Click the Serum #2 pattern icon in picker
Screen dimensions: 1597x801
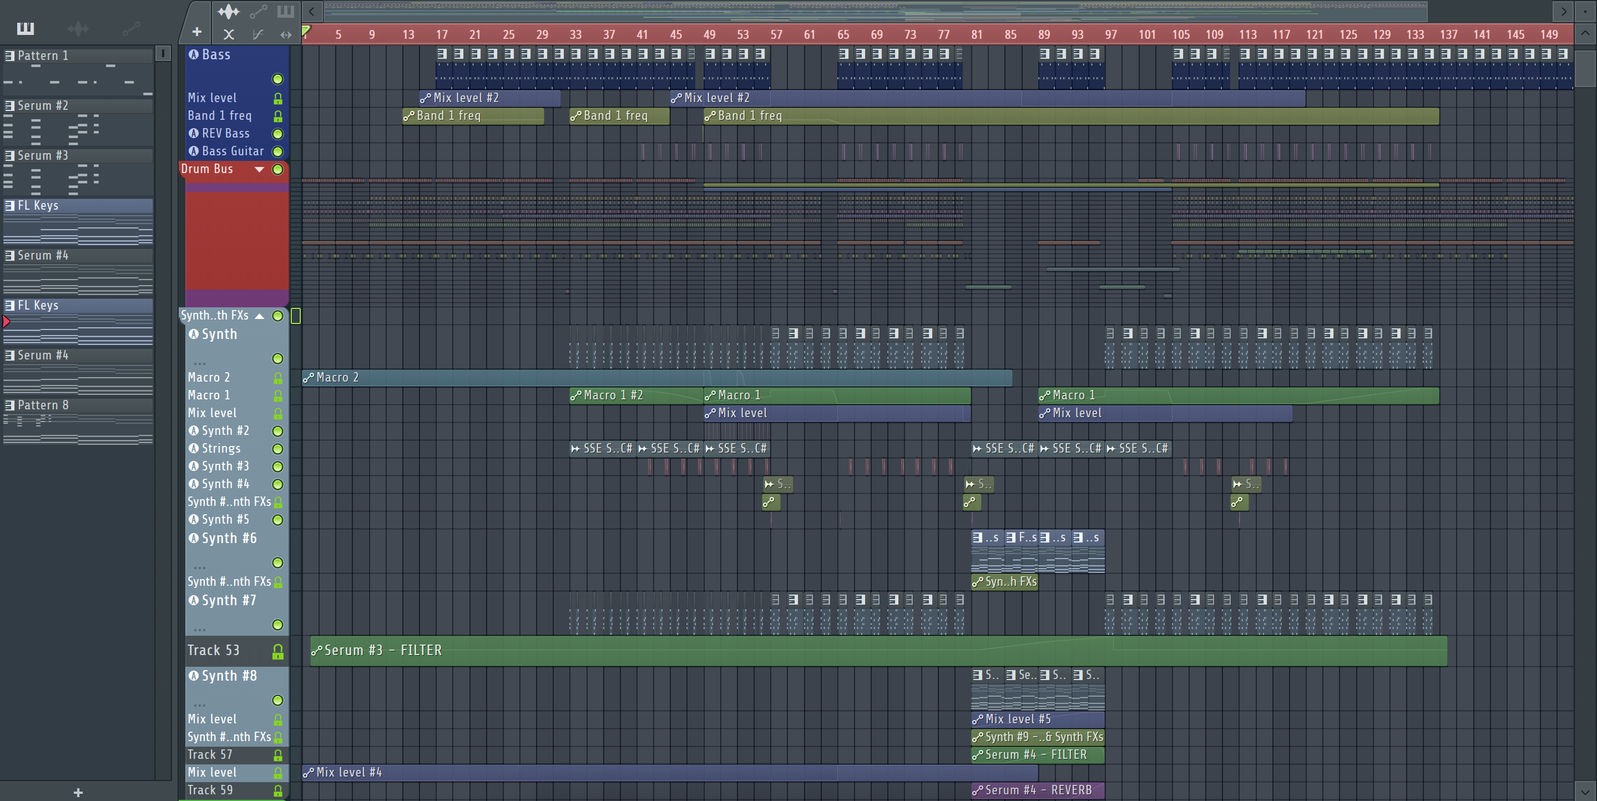10,106
